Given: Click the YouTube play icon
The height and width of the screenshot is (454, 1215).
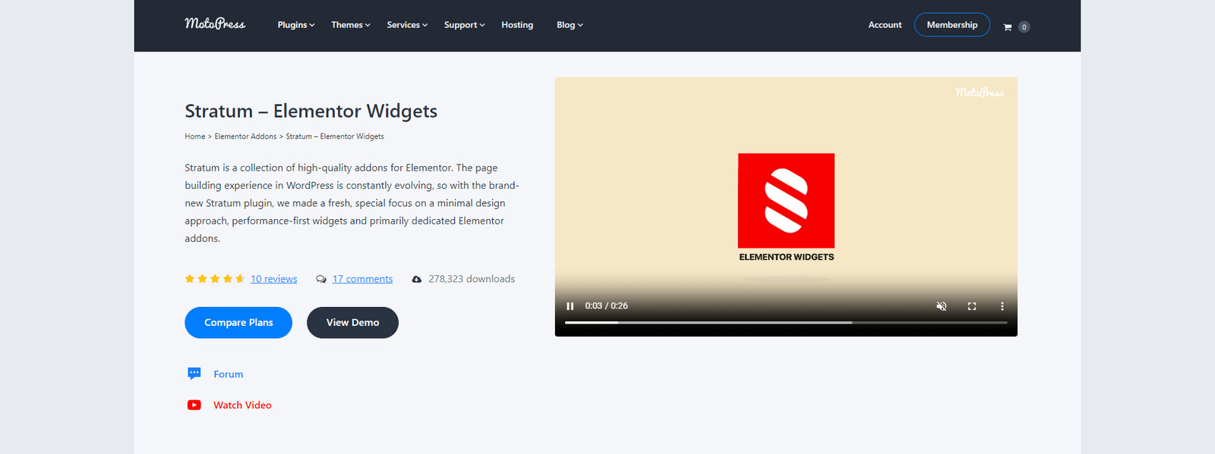Looking at the screenshot, I should pos(194,405).
